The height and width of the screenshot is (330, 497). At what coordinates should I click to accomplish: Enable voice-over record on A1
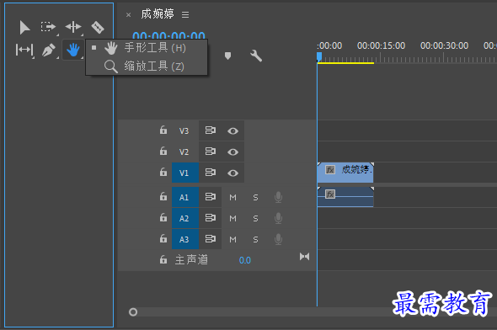pos(278,197)
